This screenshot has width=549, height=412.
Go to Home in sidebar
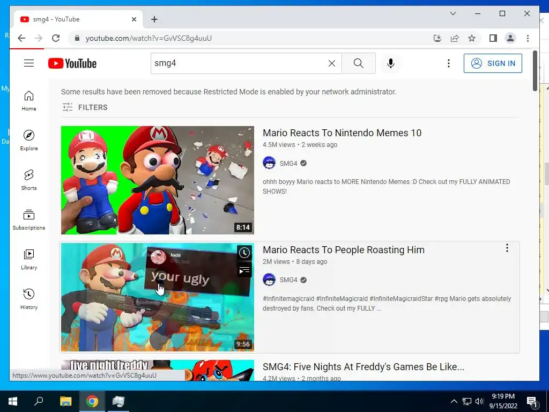tap(29, 101)
